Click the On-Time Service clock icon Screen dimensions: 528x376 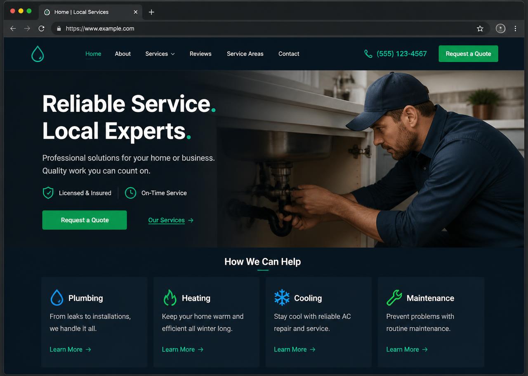point(130,193)
